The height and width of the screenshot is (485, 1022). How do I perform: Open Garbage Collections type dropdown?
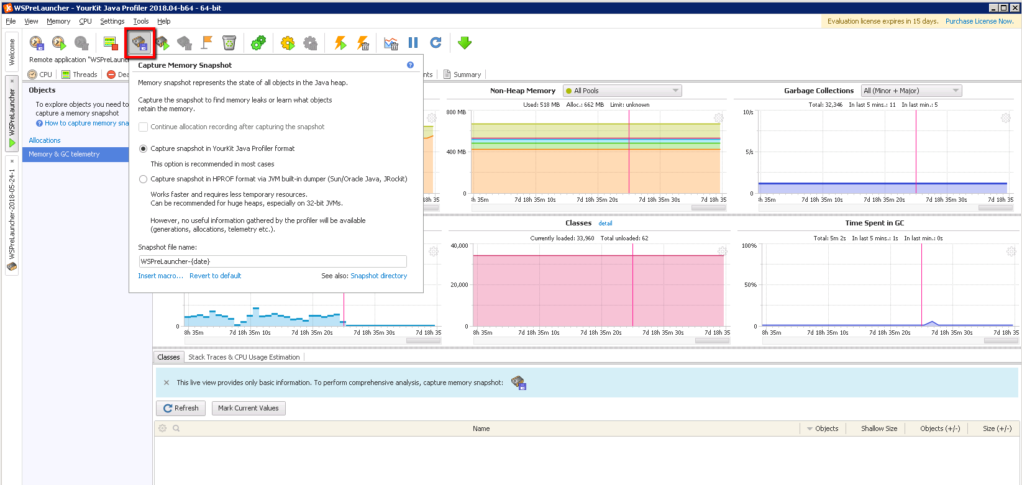[911, 91]
